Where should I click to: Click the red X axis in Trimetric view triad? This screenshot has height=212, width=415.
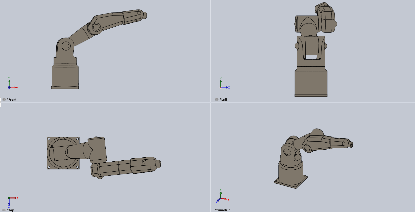point(225,199)
